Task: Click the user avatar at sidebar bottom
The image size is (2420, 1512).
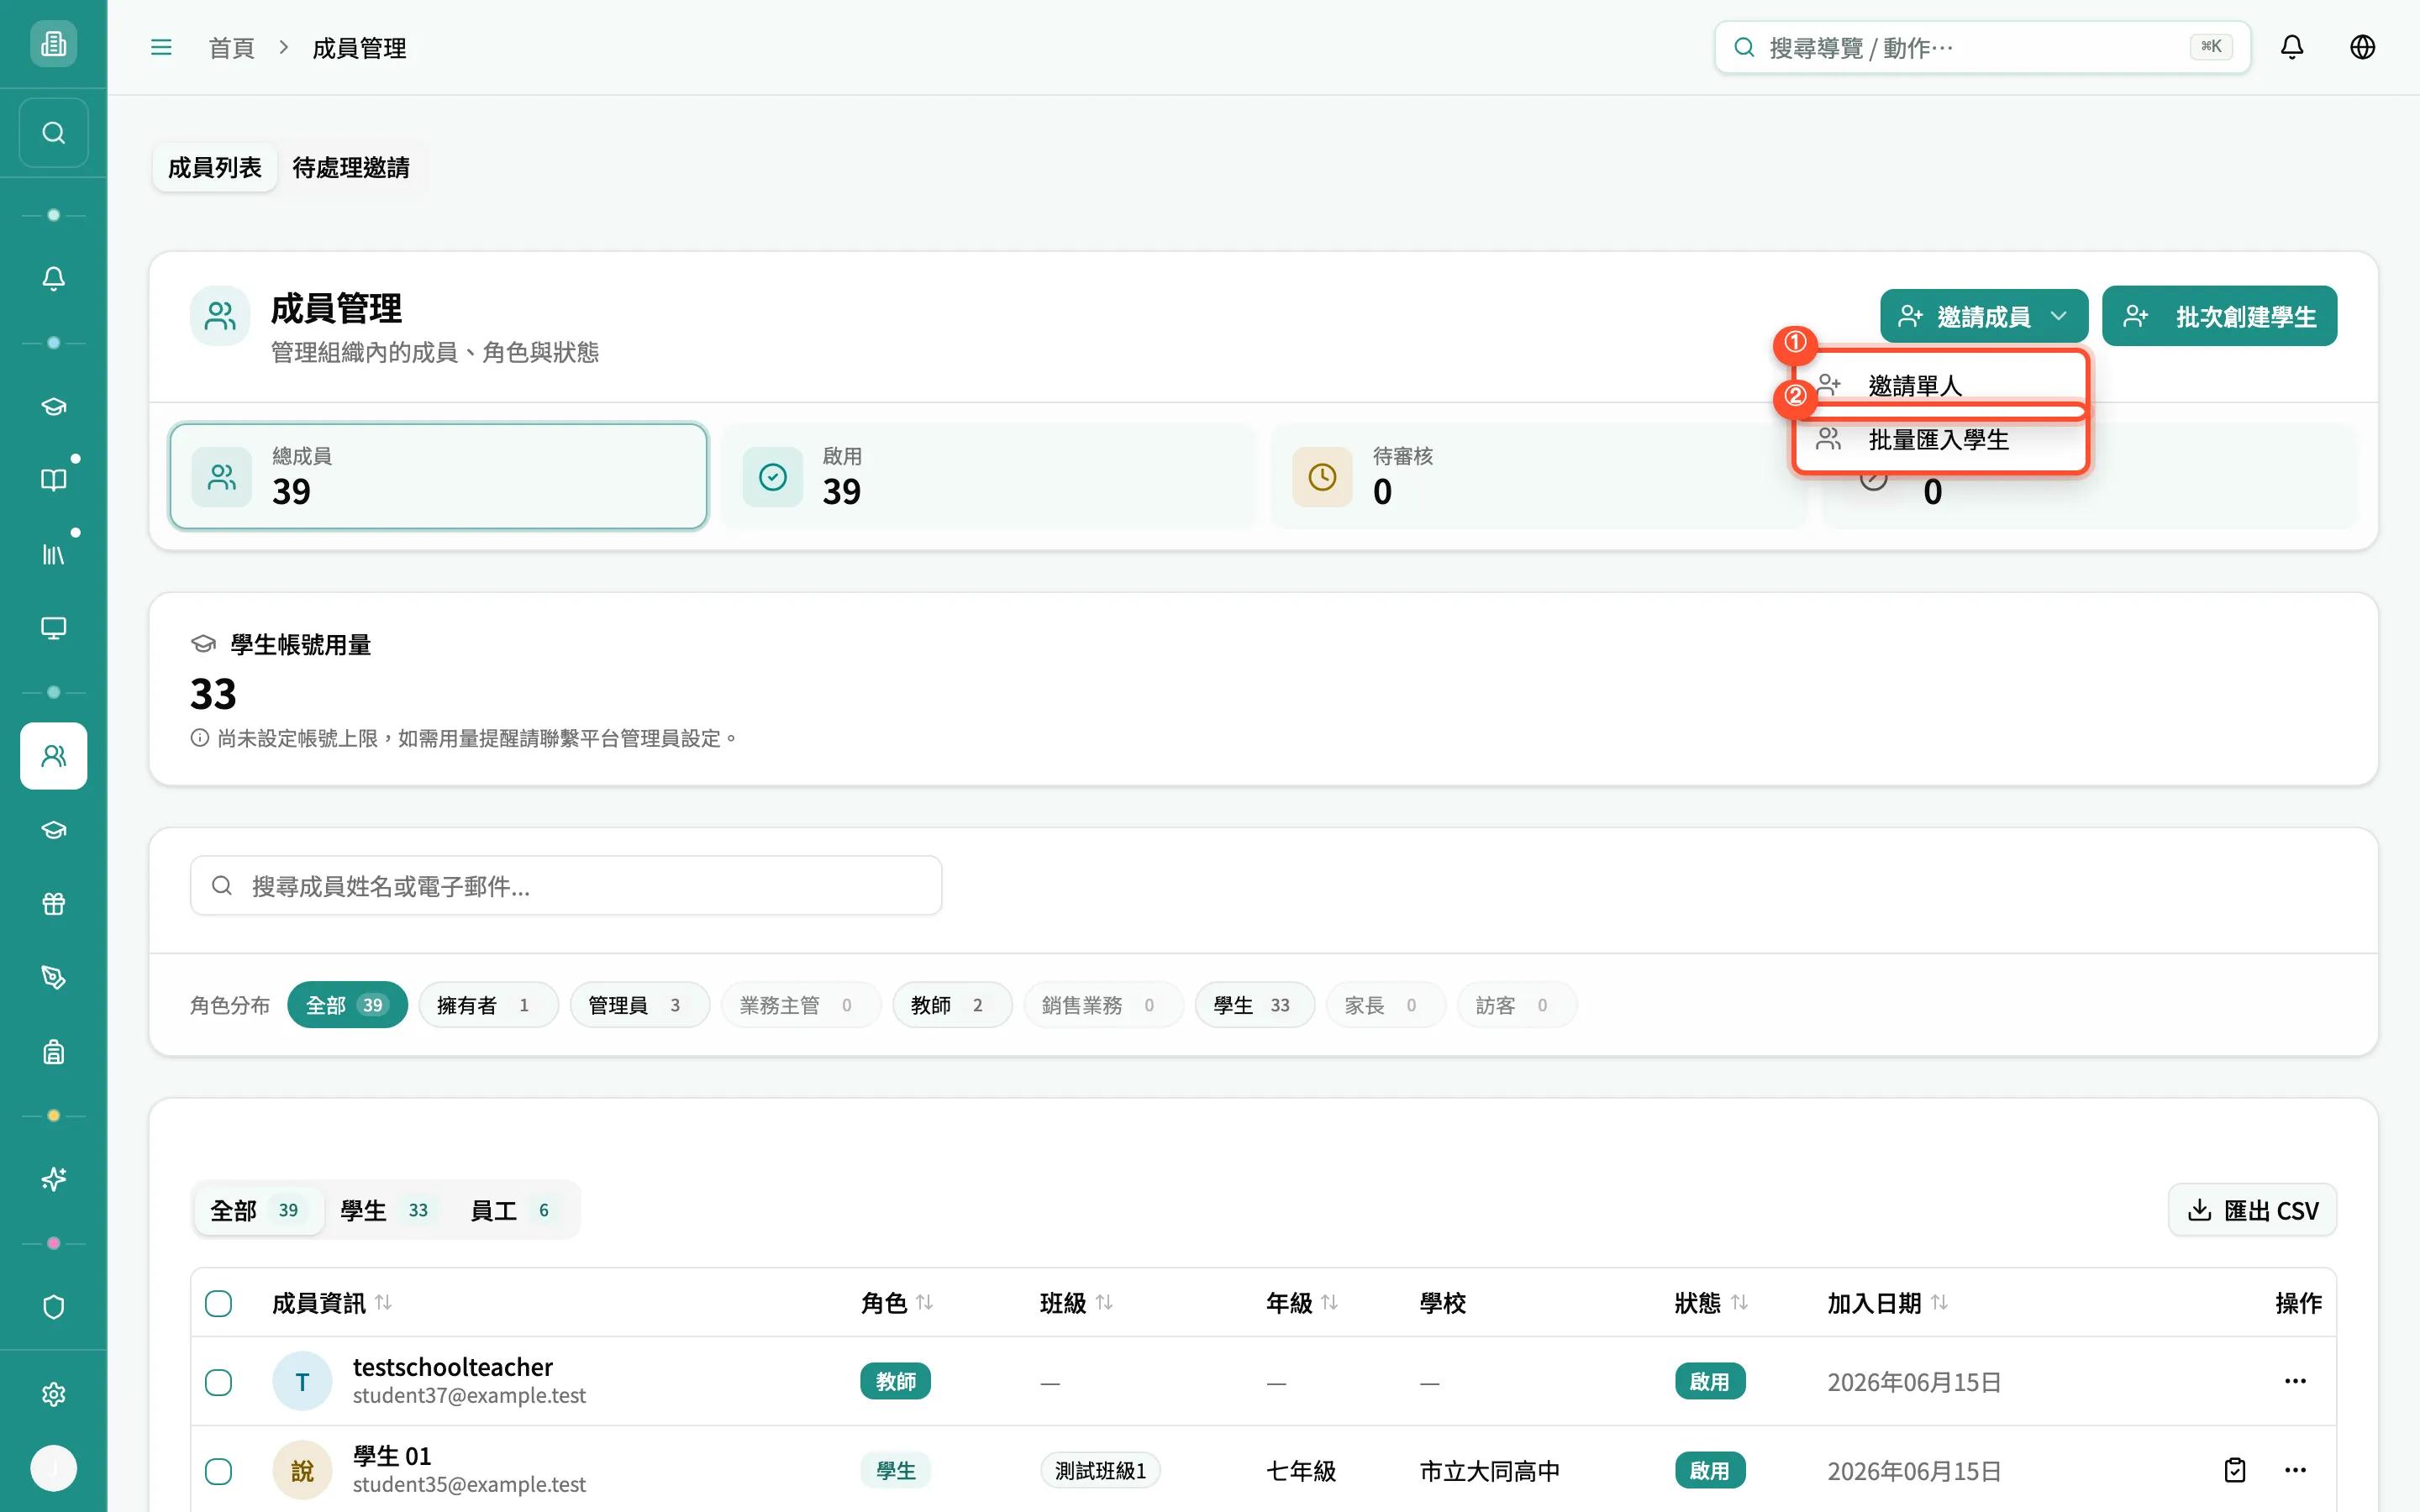Action: (x=54, y=1468)
